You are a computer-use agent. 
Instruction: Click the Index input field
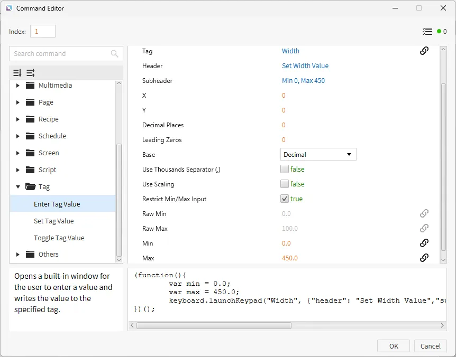(x=43, y=32)
